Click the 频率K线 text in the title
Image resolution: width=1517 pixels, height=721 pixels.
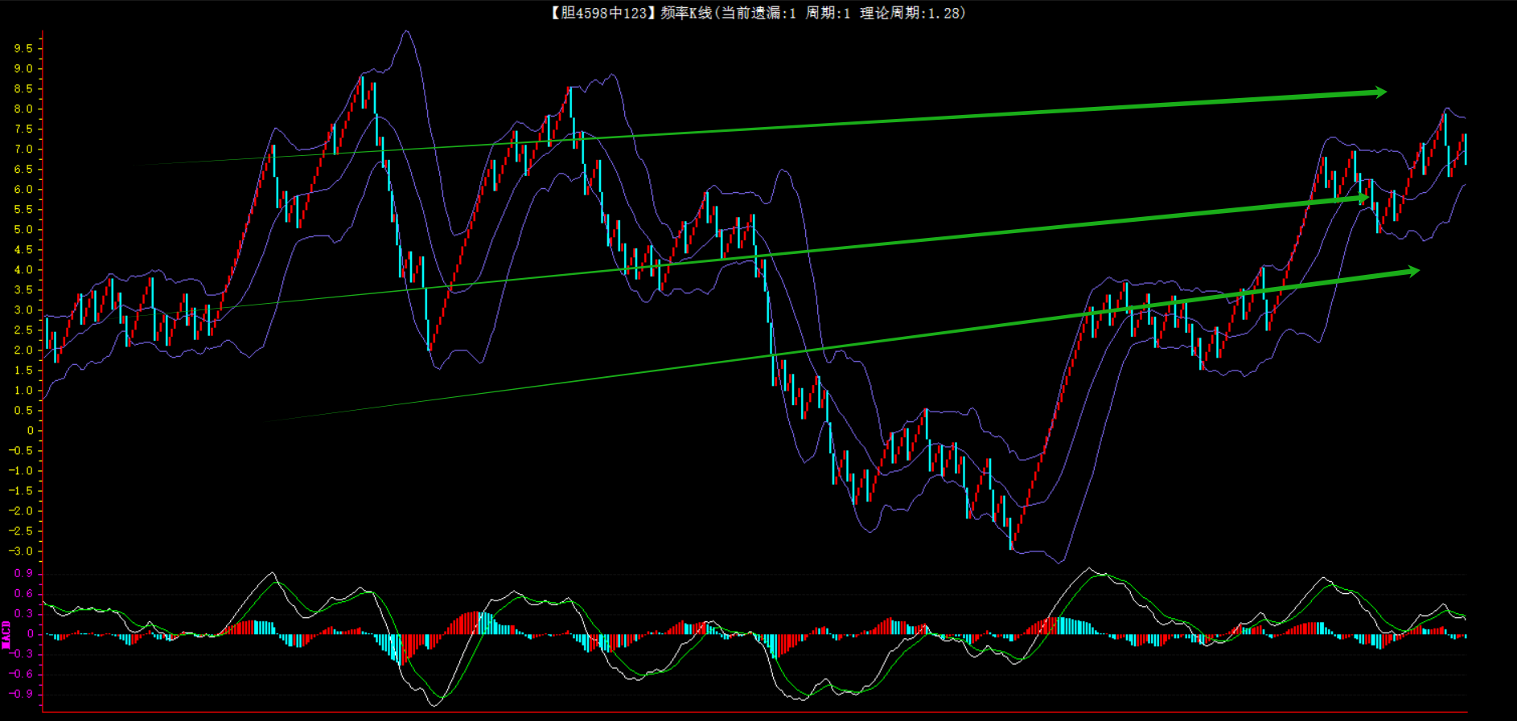686,13
